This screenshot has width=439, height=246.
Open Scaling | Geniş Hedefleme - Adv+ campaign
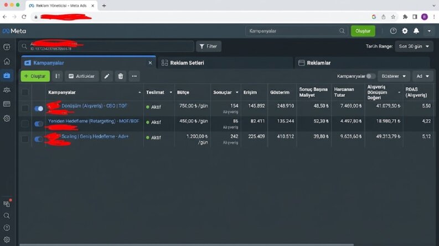(95, 136)
